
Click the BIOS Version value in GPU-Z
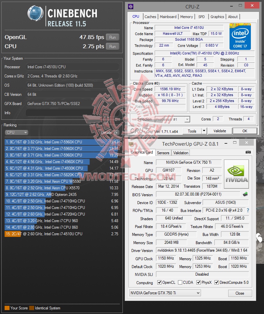[198, 194]
